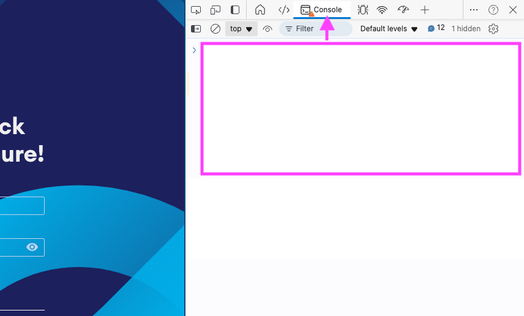This screenshot has height=316, width=524.
Task: Open the Default levels dropdown
Action: [x=389, y=29]
